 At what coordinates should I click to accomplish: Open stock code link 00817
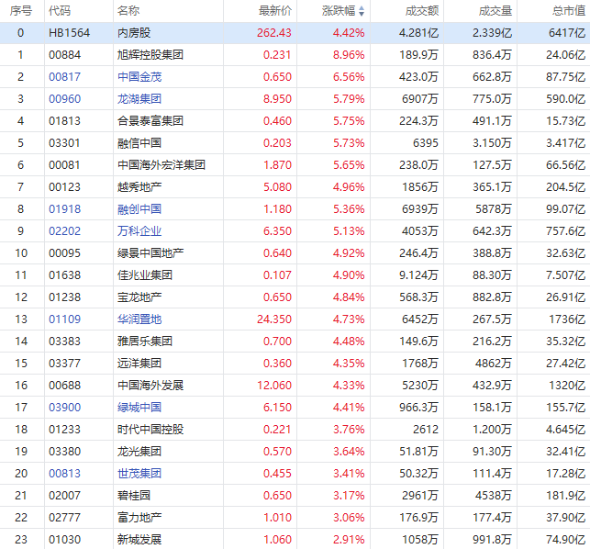click(x=65, y=77)
